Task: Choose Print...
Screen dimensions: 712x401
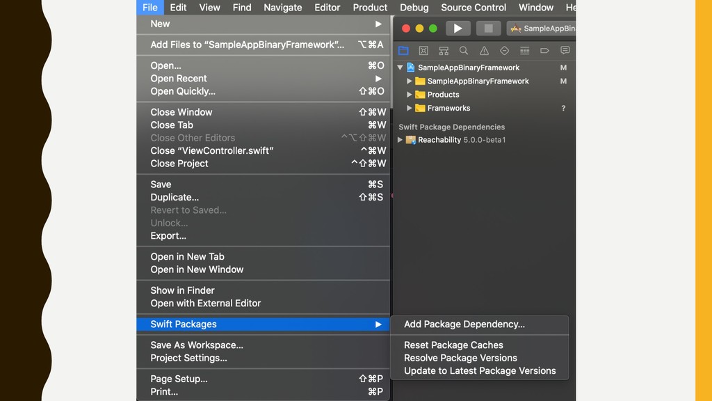Action: tap(264, 391)
